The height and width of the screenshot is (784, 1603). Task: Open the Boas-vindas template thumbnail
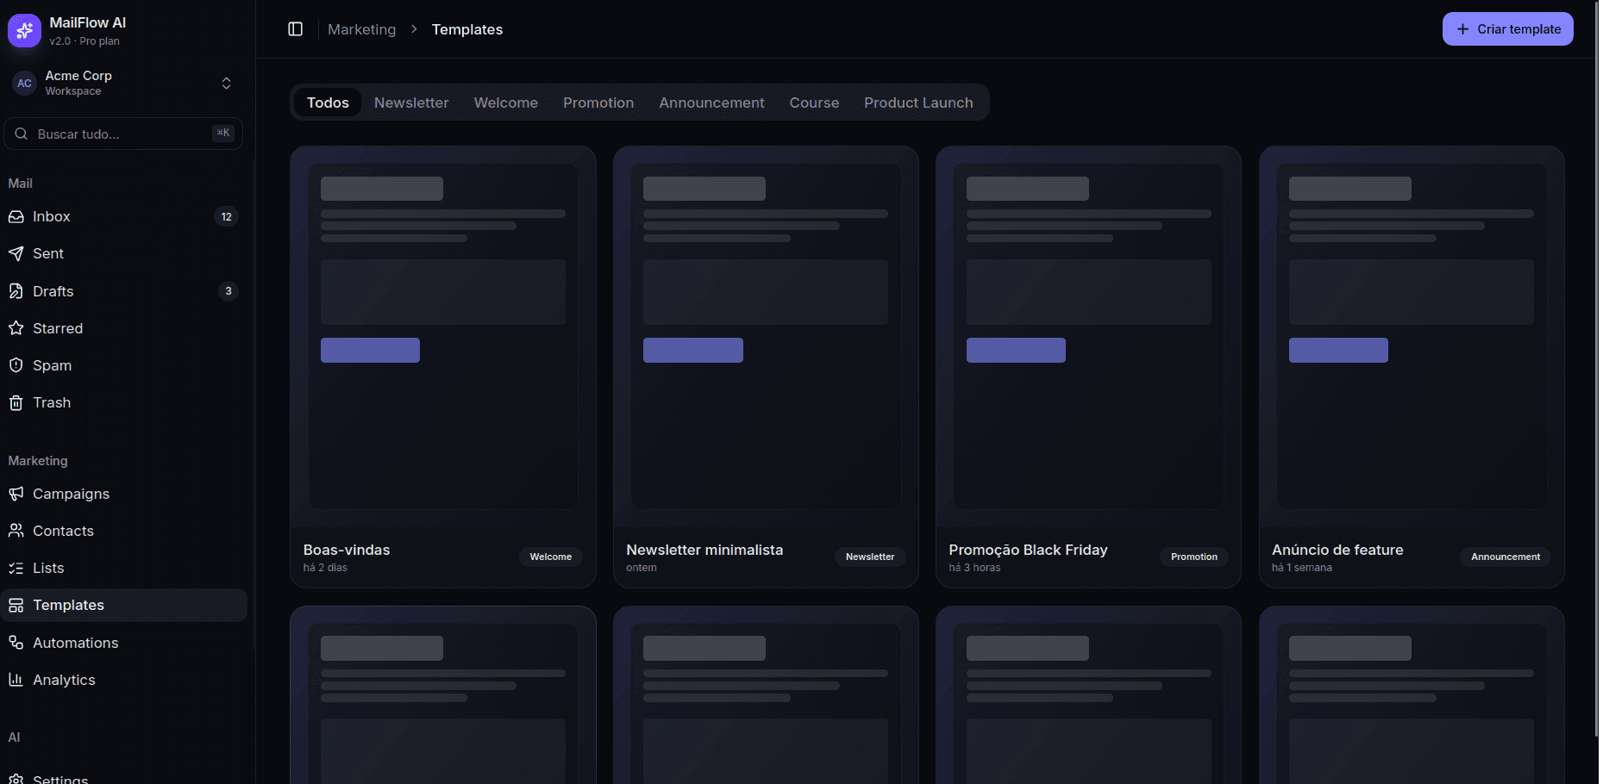click(443, 337)
